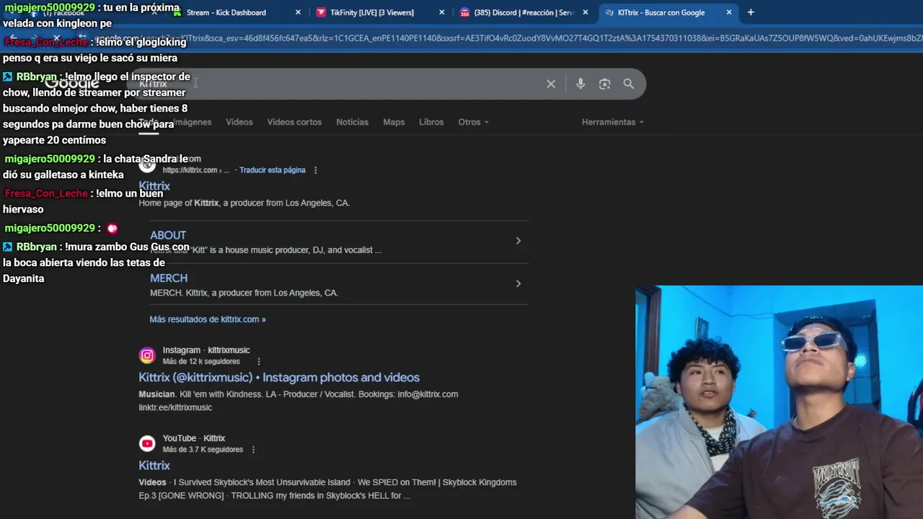The height and width of the screenshot is (519, 923).
Task: Select the KITtrix - Buscar con Google tab
Action: tap(661, 12)
